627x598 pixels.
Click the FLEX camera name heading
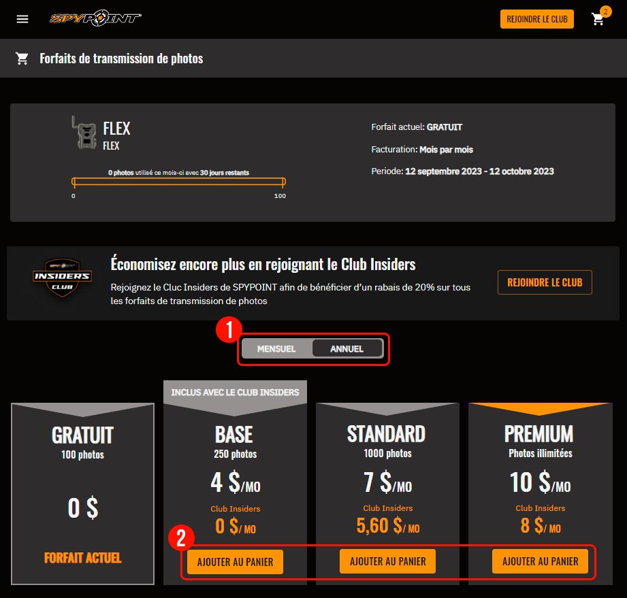[x=117, y=129]
